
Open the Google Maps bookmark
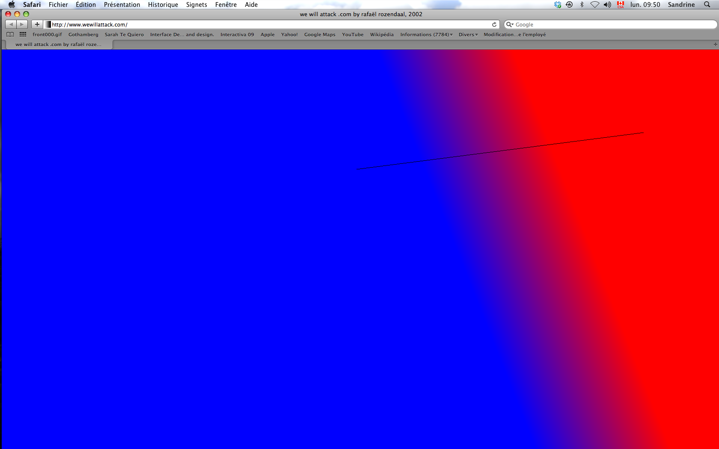pos(320,35)
